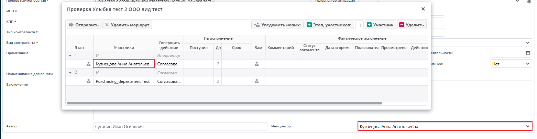Screen dimensions: 537x139
Task: Add a stage with Этап, участников button
Action: [329, 25]
